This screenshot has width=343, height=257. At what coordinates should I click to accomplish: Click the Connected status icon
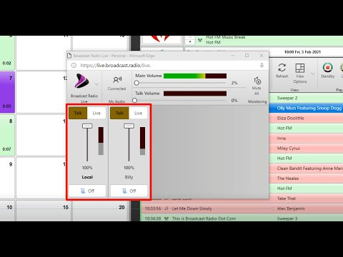[117, 80]
